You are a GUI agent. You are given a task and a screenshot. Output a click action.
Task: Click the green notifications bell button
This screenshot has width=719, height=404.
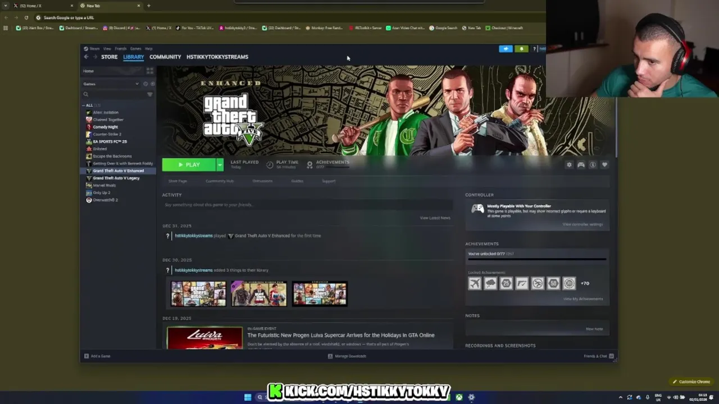[521, 49]
